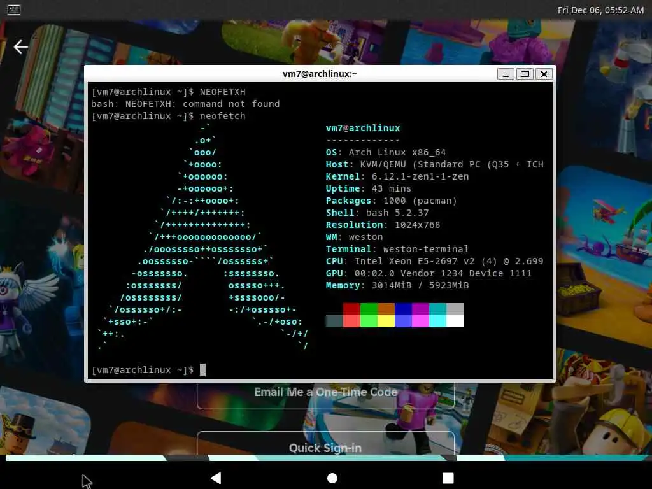Click the Terminal: weston-terminal line
The height and width of the screenshot is (489, 652).
tap(397, 249)
